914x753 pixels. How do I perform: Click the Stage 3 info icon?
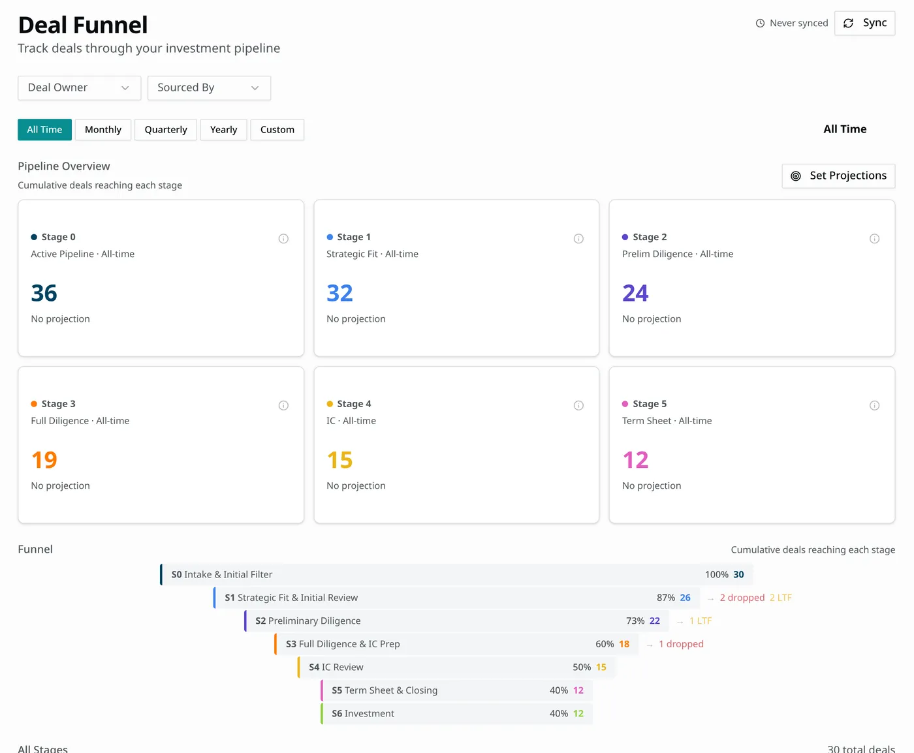[x=283, y=406]
